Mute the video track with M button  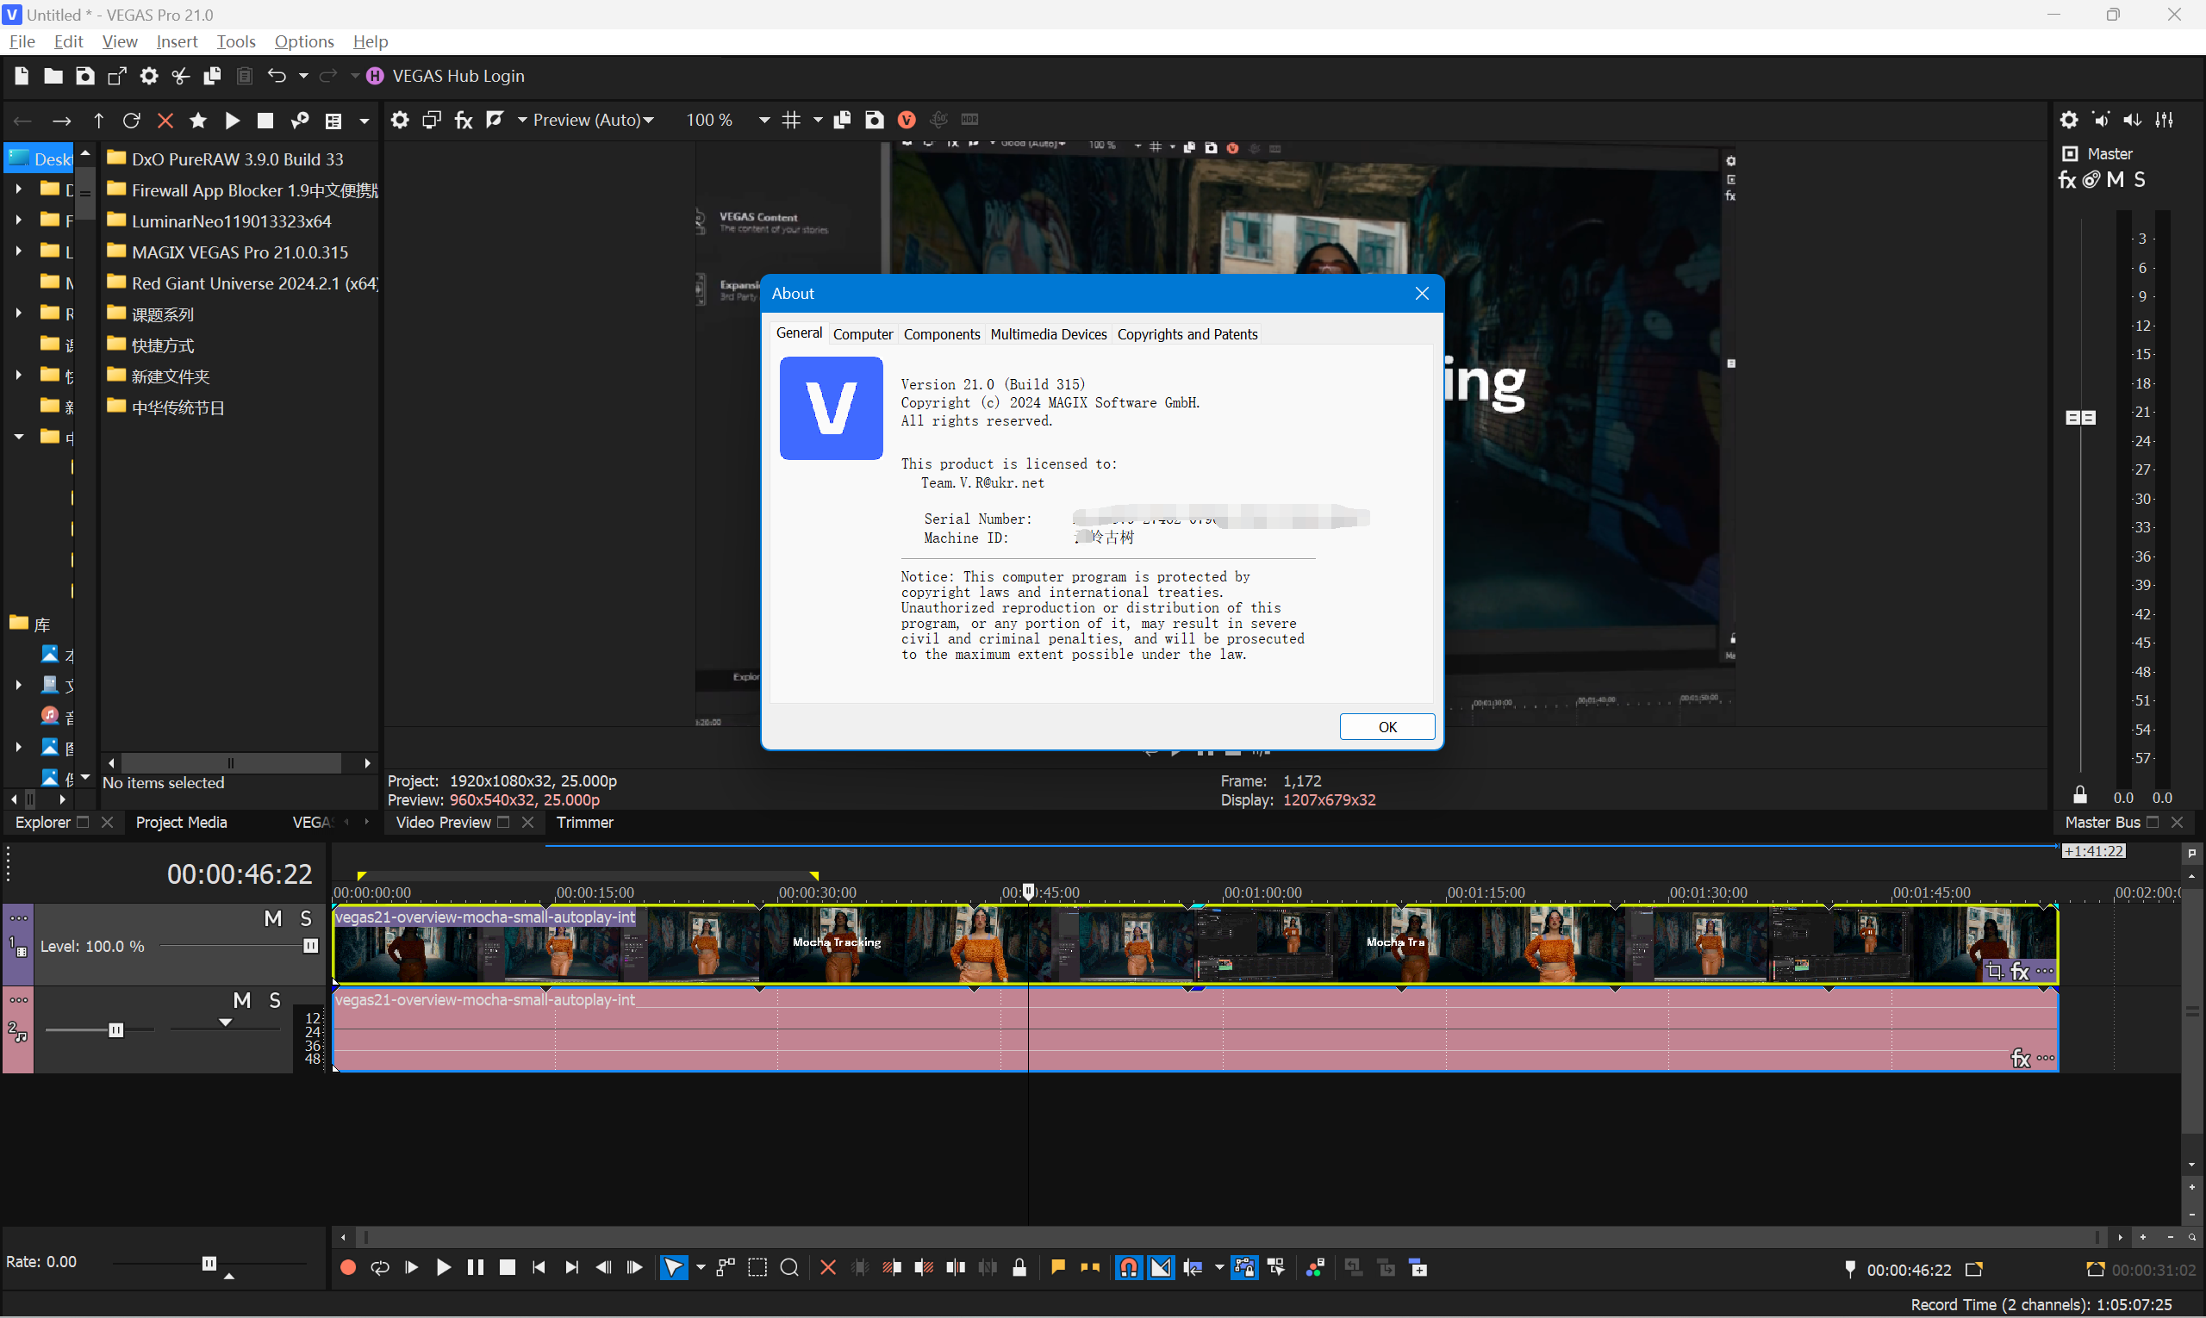[273, 918]
